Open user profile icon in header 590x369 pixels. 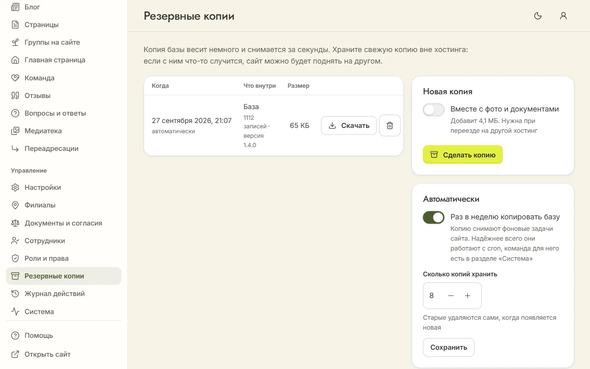pyautogui.click(x=563, y=16)
